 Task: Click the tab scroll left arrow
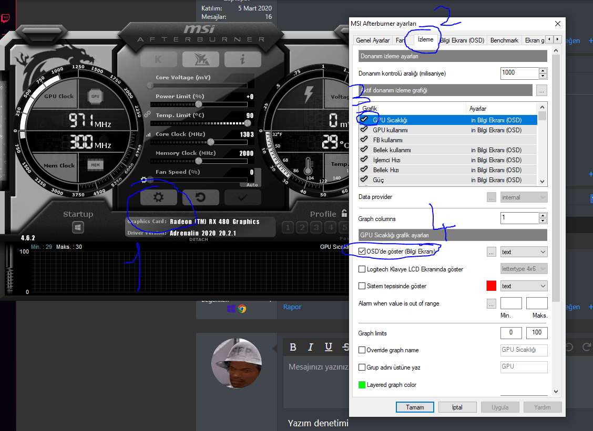point(550,39)
